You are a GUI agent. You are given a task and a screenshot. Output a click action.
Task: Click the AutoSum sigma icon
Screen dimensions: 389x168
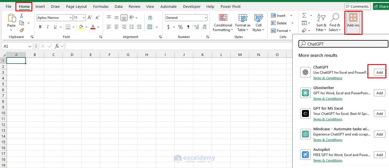(x=304, y=15)
